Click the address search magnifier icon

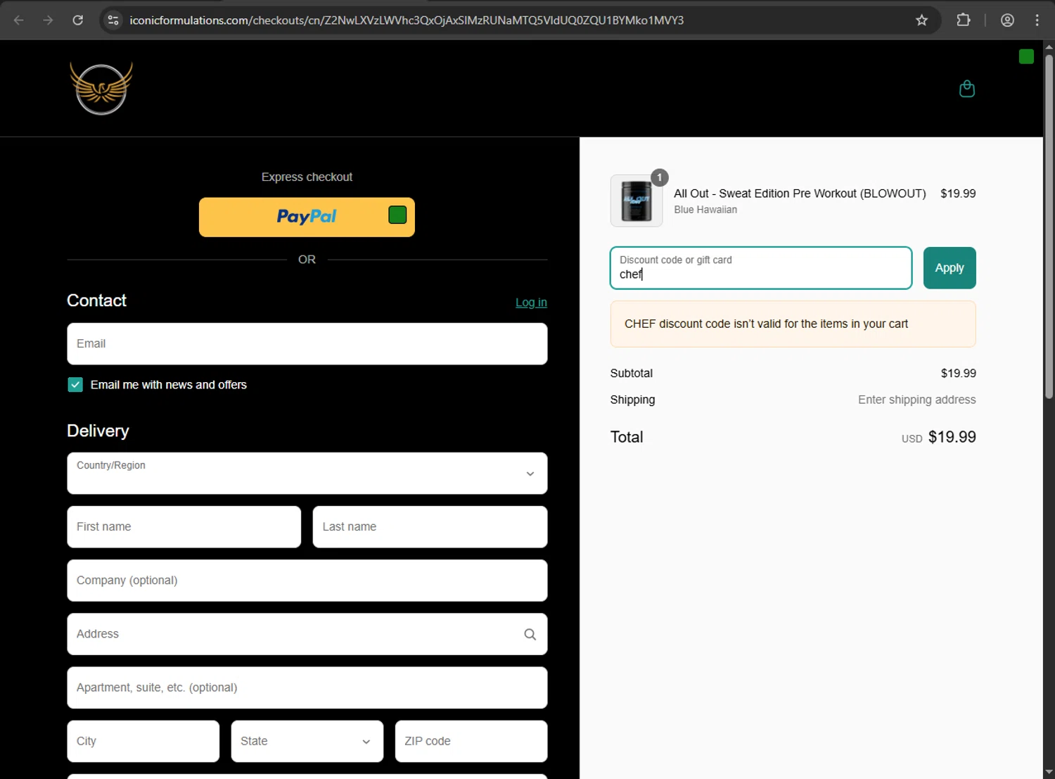tap(530, 634)
